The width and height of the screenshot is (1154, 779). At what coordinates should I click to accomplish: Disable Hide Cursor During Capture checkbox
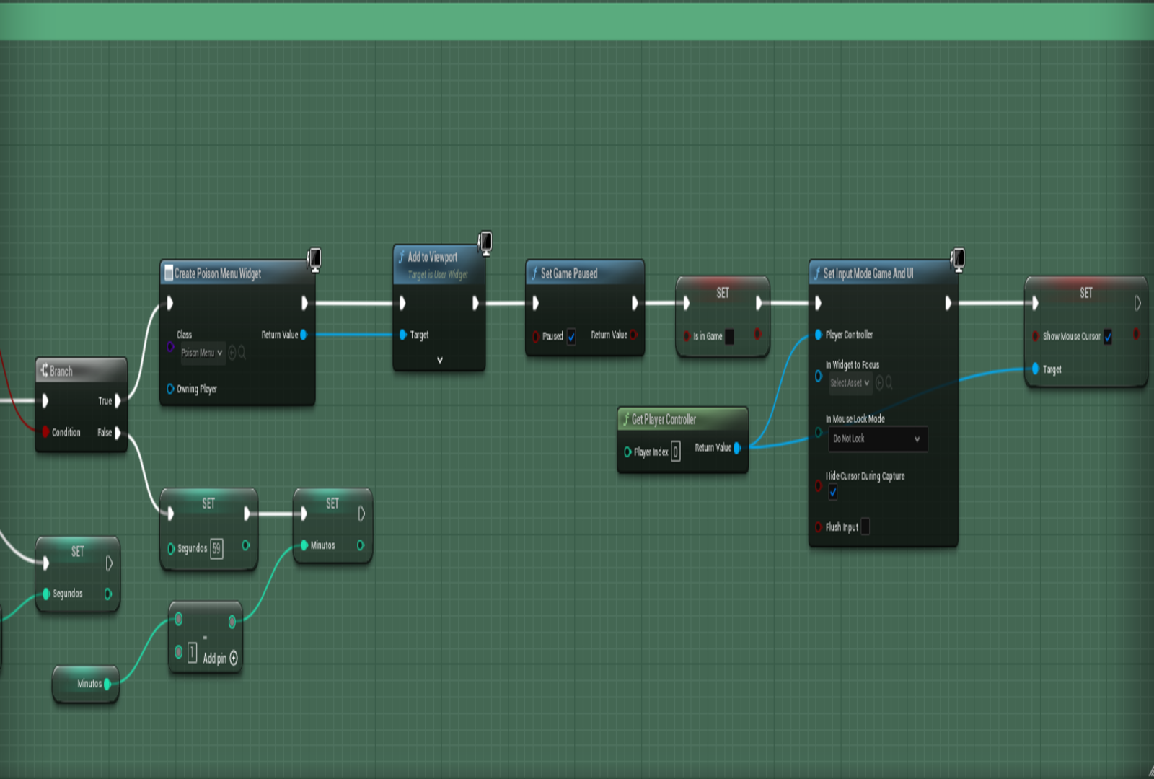(833, 492)
